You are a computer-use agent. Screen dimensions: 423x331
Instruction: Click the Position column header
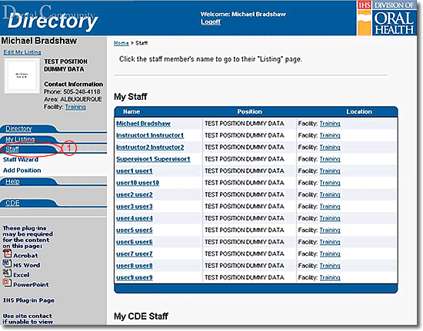(249, 112)
